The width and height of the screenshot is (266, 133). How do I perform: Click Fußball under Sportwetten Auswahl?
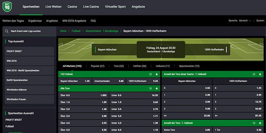coord(10,126)
